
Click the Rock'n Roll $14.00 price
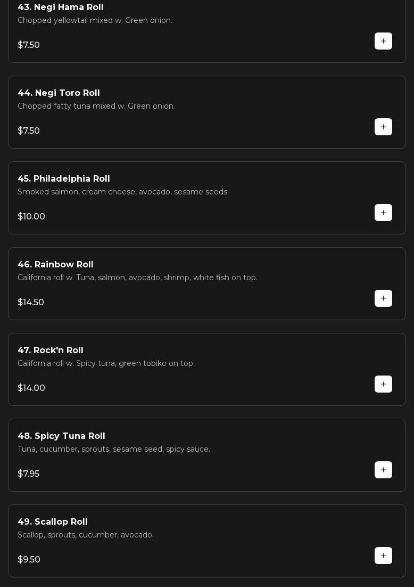tap(31, 388)
